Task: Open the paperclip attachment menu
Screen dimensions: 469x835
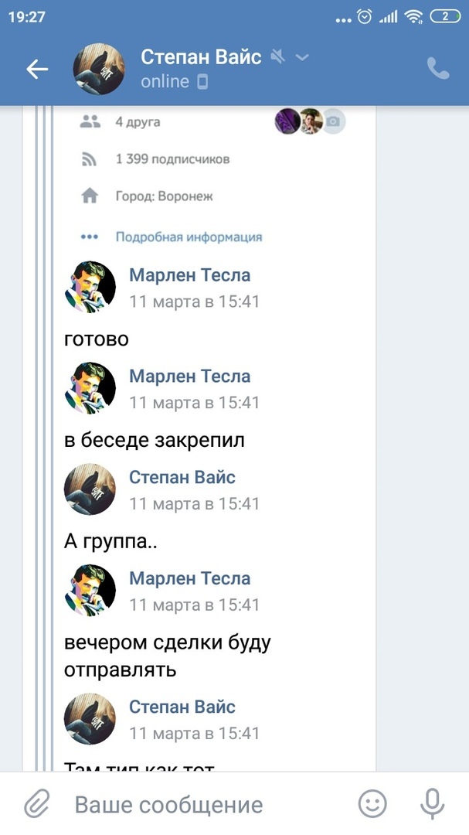Action: pos(36,805)
